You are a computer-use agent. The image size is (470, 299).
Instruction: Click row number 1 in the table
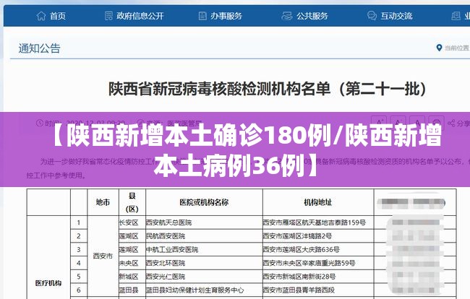(79, 222)
